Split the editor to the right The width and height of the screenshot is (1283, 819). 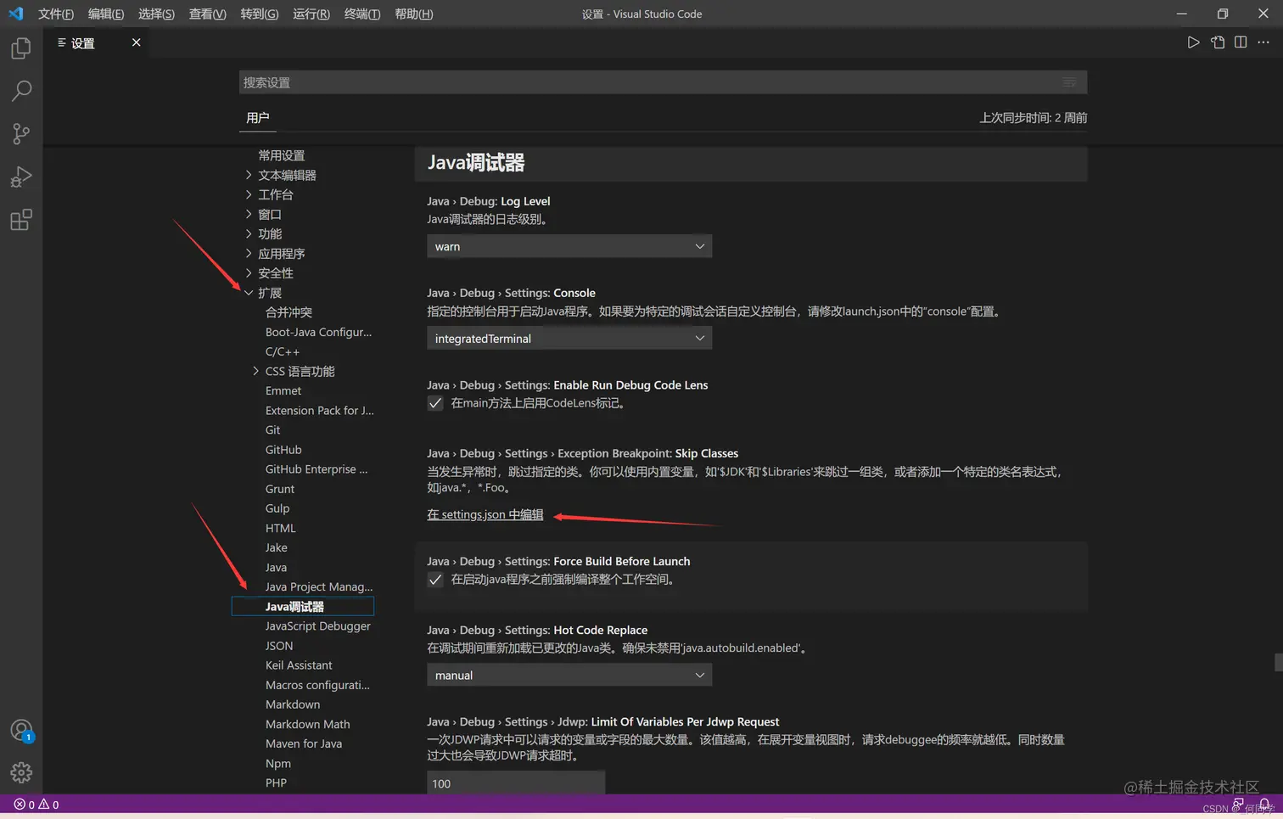point(1241,42)
